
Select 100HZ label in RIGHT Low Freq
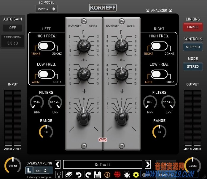click(170, 82)
